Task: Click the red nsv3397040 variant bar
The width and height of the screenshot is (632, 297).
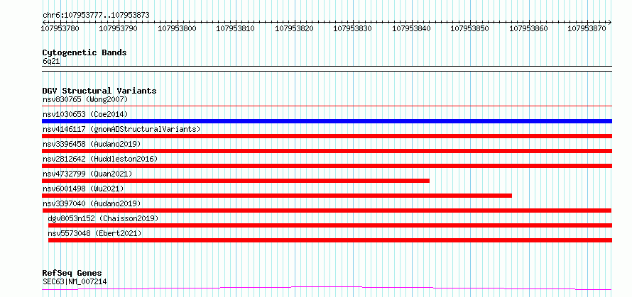Action: click(327, 211)
